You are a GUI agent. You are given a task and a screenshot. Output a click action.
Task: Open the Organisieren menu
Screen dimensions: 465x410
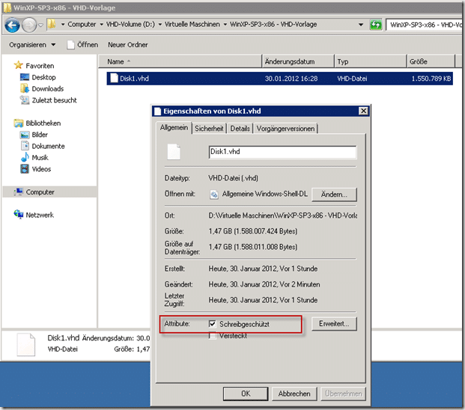[32, 45]
